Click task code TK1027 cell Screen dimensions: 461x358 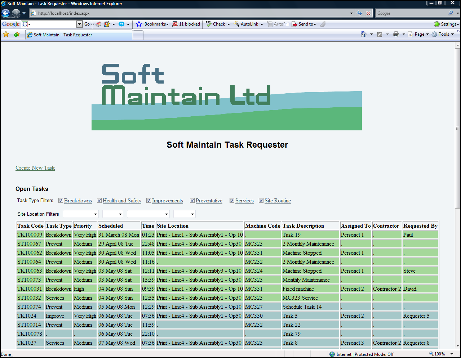coord(30,343)
